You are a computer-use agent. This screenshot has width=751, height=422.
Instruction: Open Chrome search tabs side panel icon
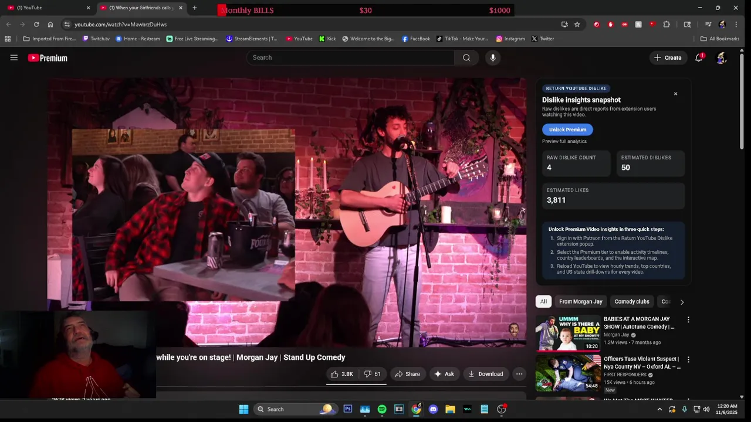(x=687, y=25)
